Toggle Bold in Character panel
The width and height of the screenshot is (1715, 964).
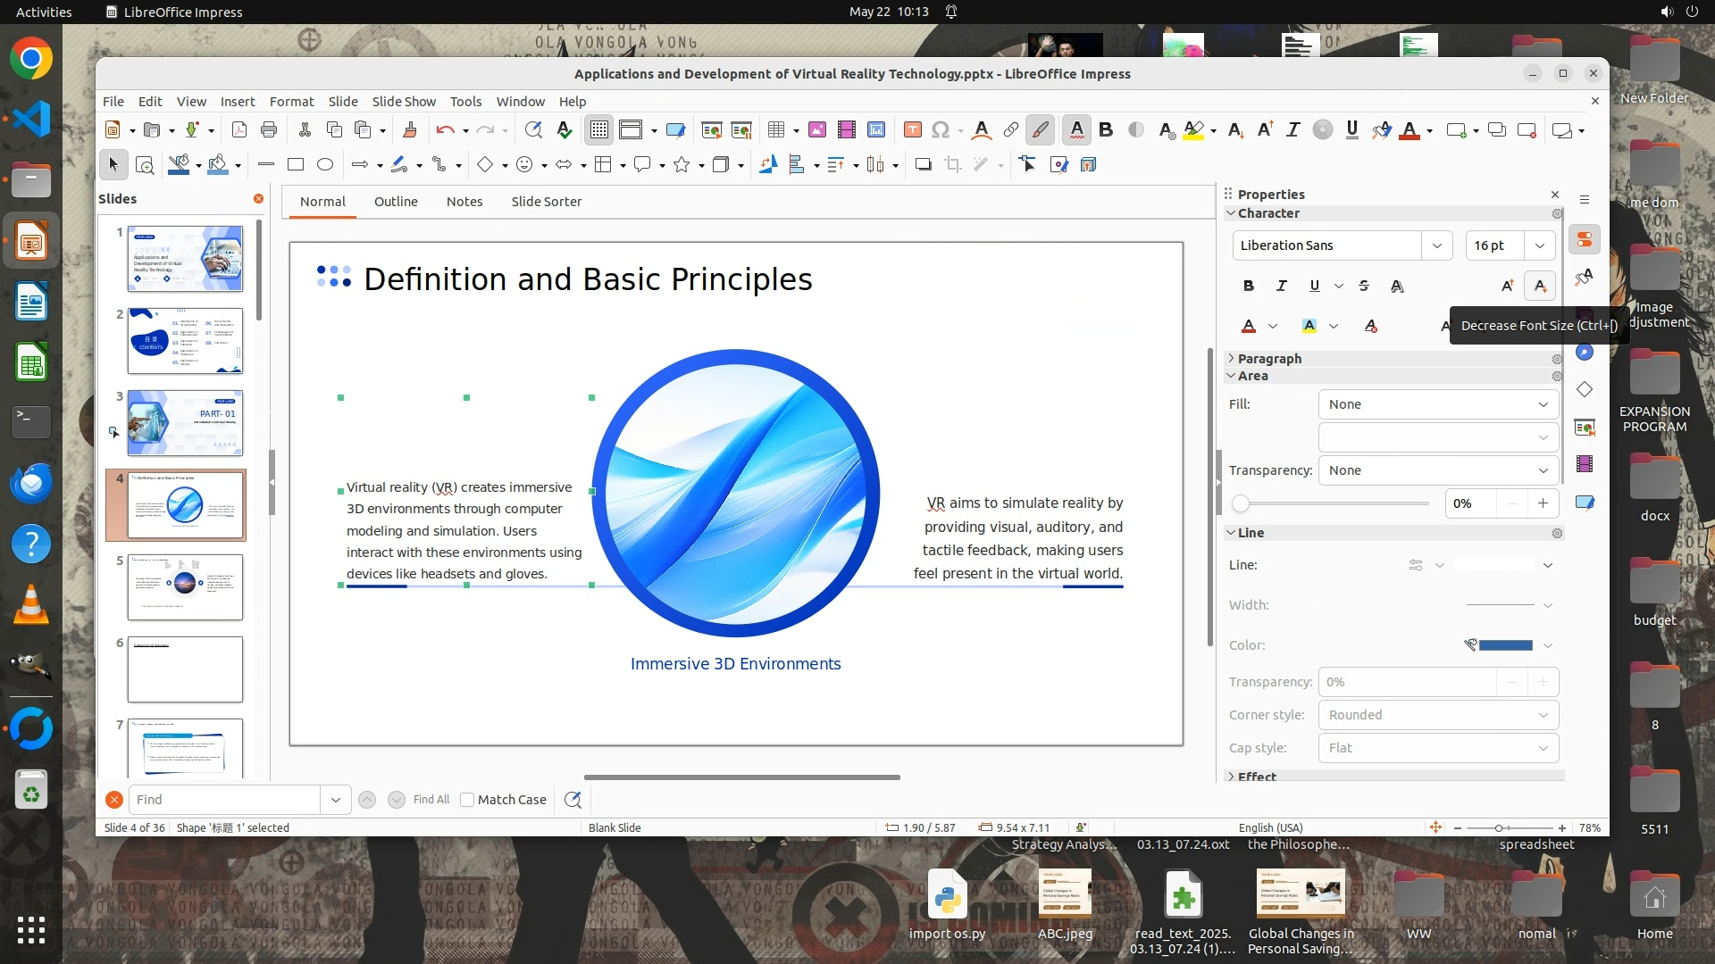(1249, 286)
